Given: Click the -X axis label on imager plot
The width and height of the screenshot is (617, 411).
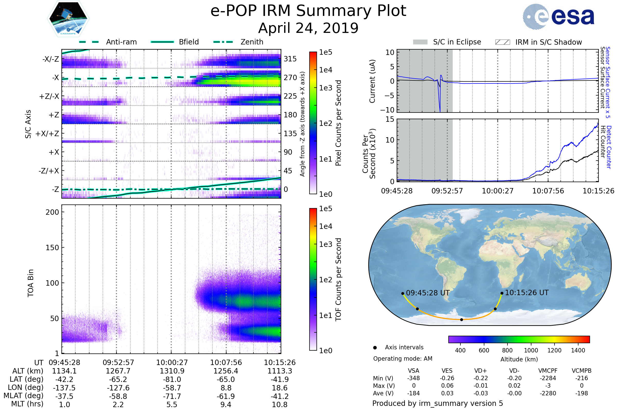Looking at the screenshot, I should (56, 78).
